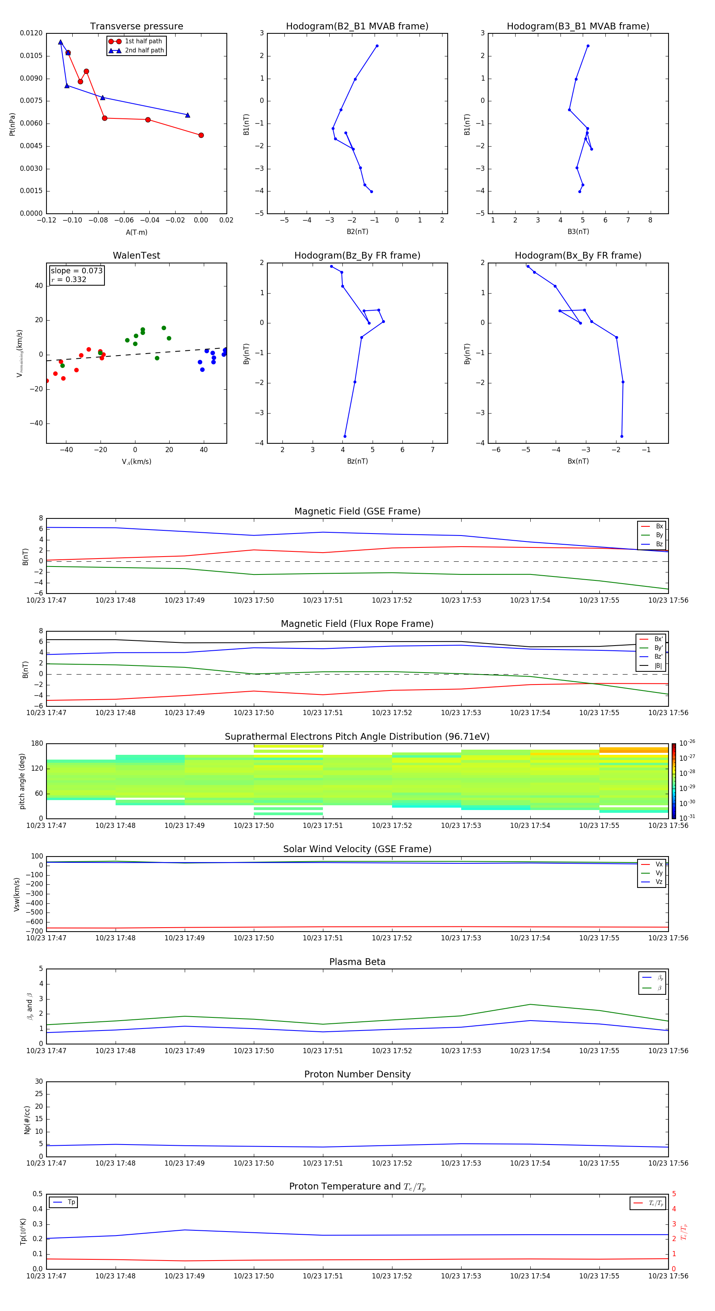Click the 'Magnetic Field (Flux Rope Frame)' title
This screenshot has width=715, height=1311.
357,624
